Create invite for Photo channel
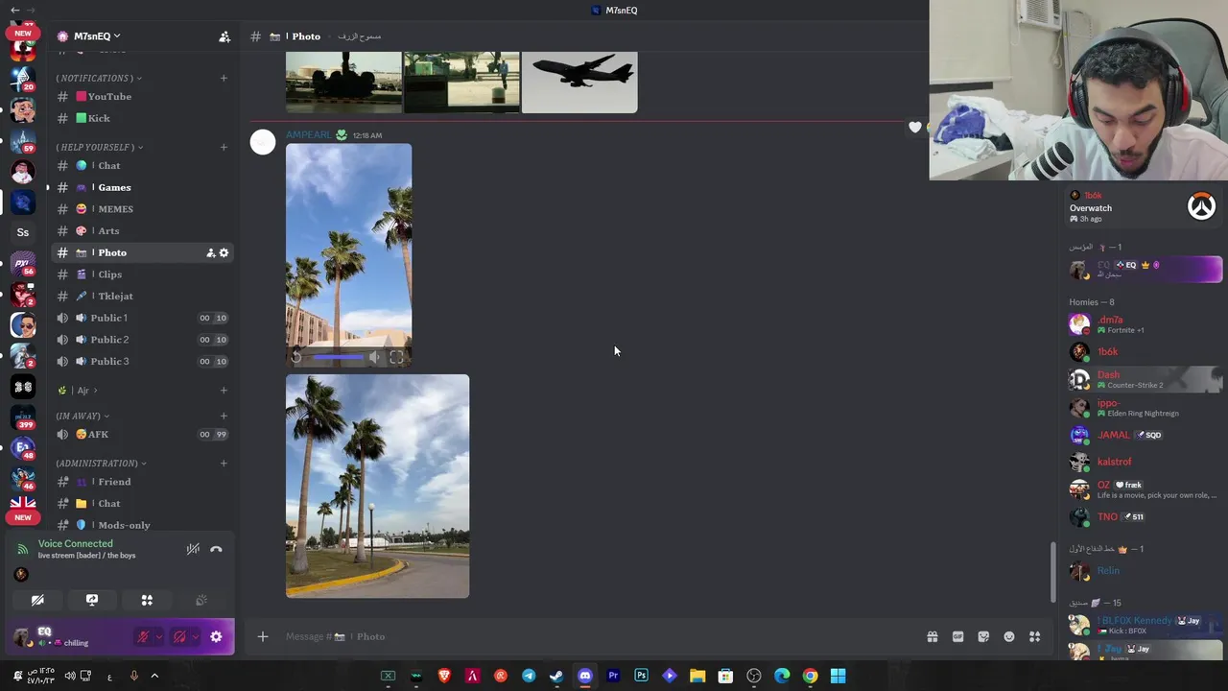Viewport: 1228px width, 691px height. point(210,252)
